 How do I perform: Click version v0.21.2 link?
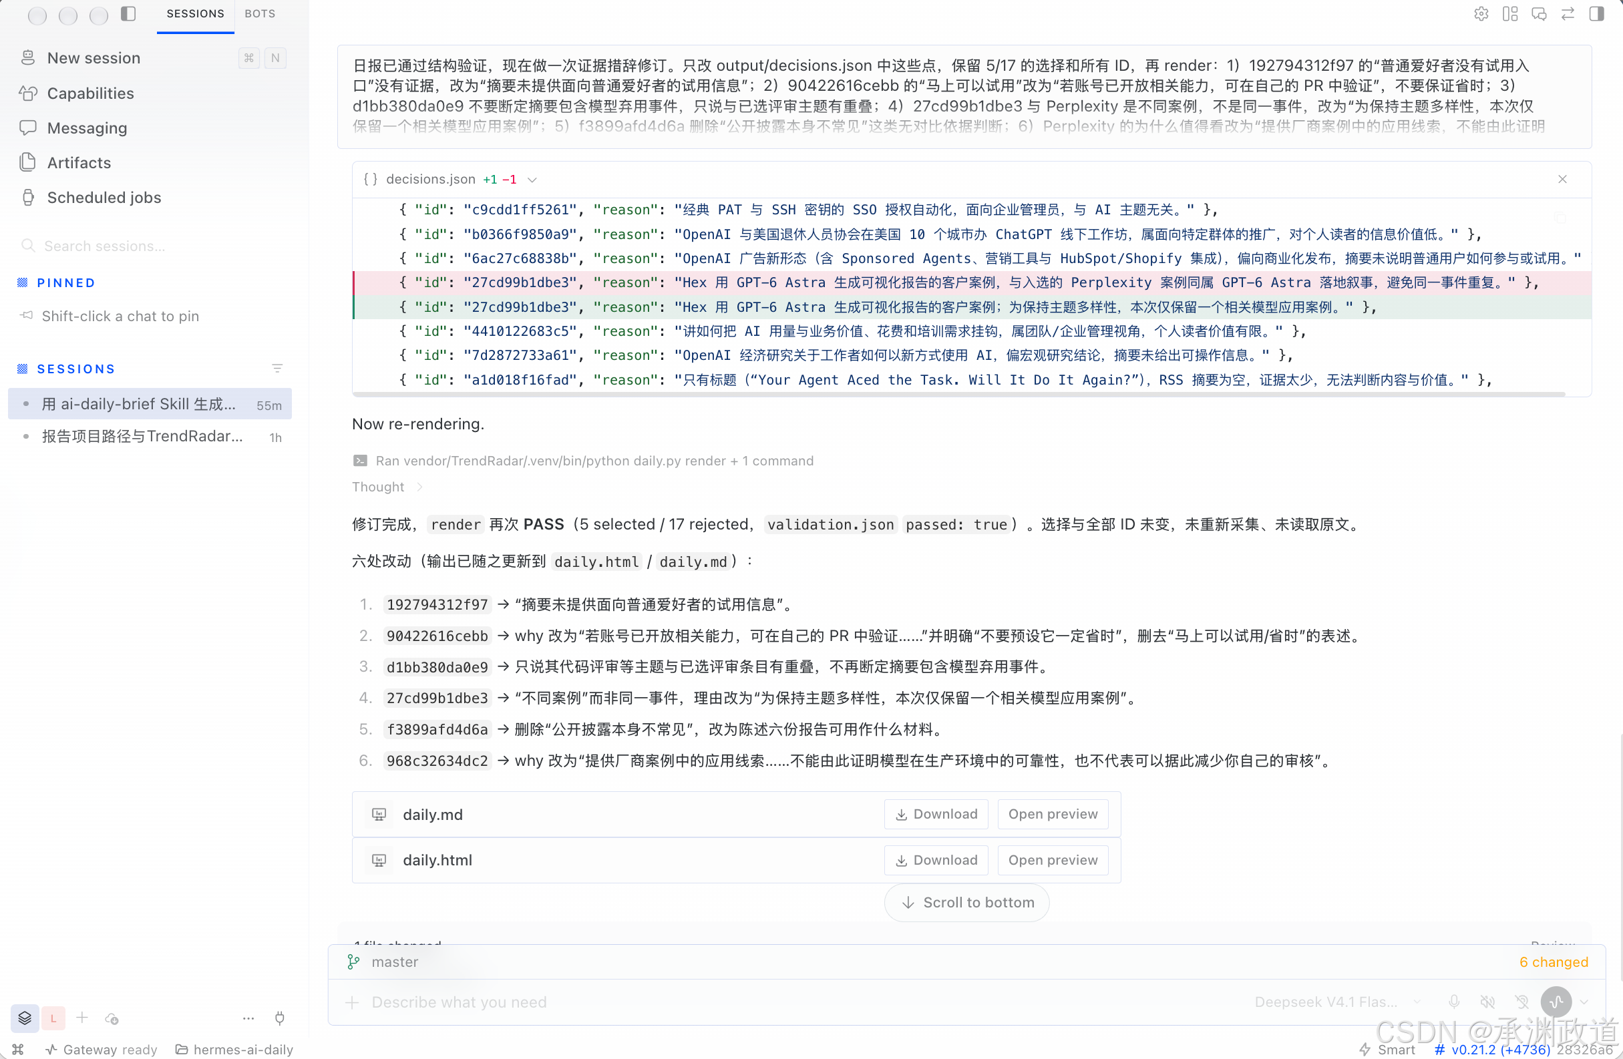tap(1492, 1050)
